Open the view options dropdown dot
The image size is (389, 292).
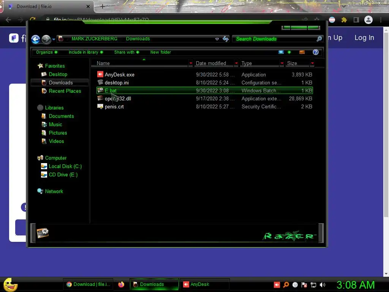pos(289,52)
